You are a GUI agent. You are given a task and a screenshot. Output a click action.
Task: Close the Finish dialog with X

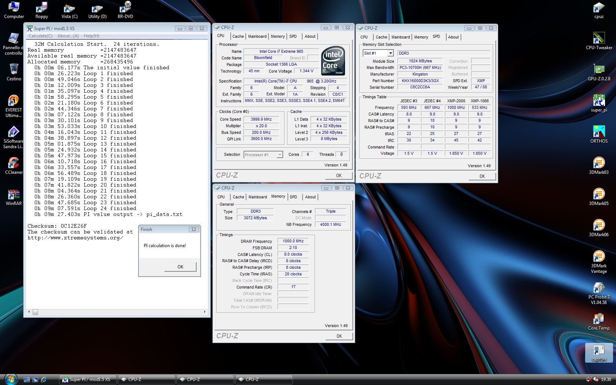(x=194, y=229)
